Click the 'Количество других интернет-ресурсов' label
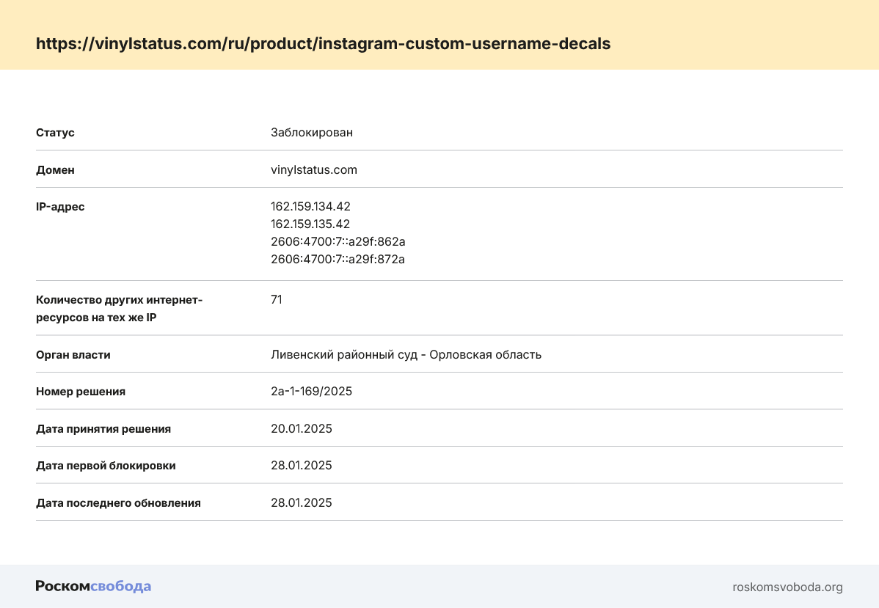Viewport: 879px width, 608px height. tap(120, 308)
